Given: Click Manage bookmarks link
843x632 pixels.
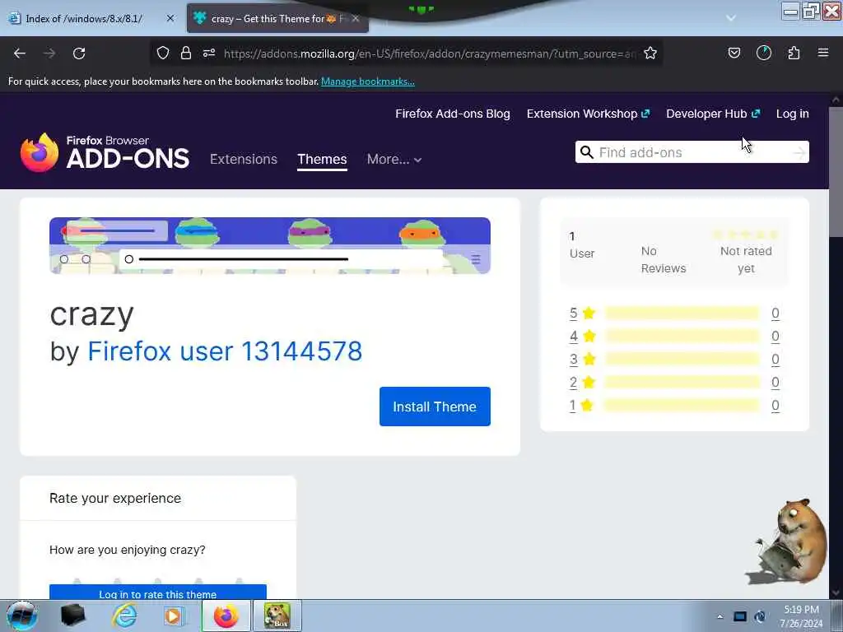Looking at the screenshot, I should pos(368,81).
